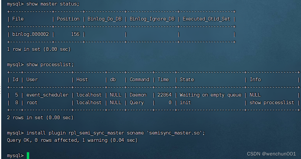Click the 'show master status;' command text
The height and width of the screenshot is (159, 301).
click(53, 4)
